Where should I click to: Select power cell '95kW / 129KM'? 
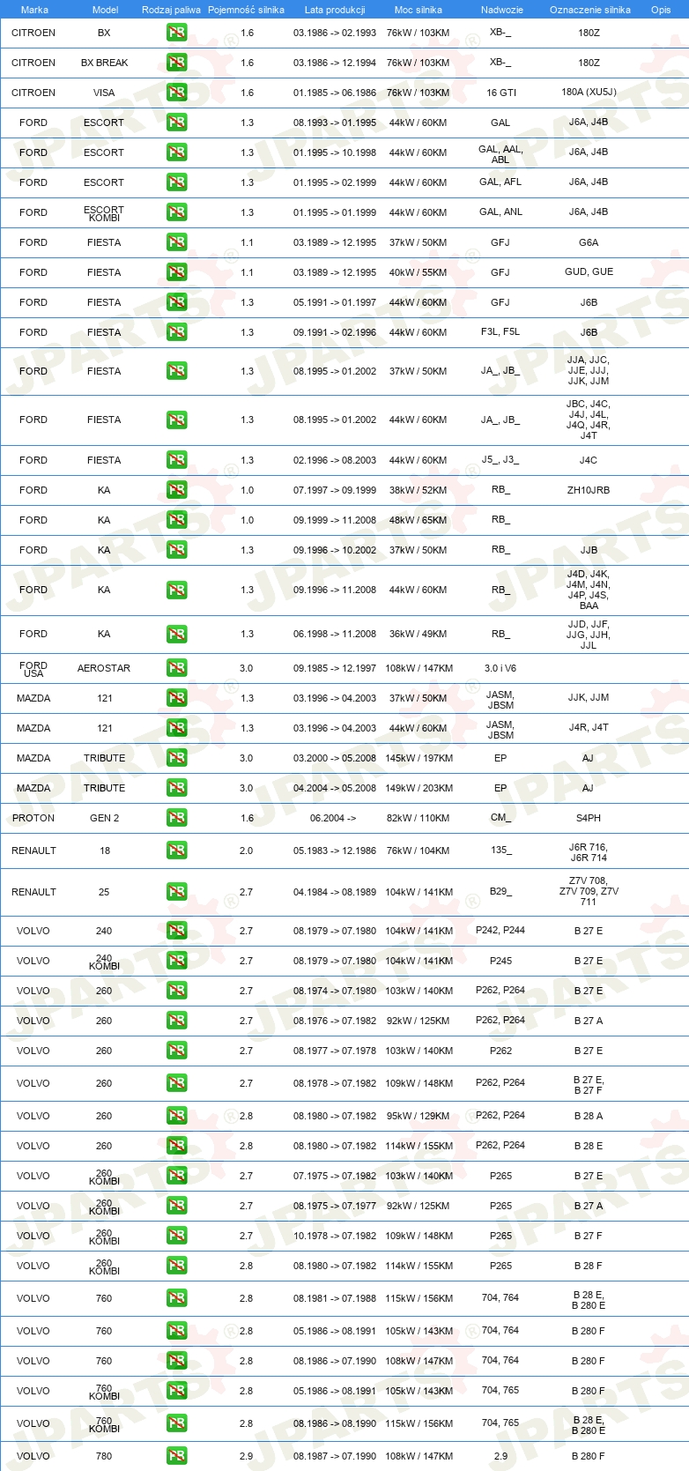418,1116
